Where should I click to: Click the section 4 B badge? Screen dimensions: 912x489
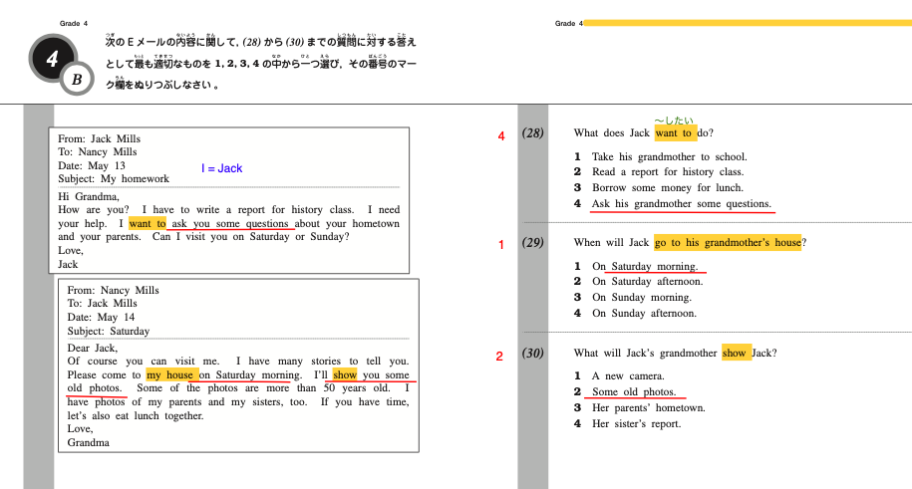tap(61, 64)
